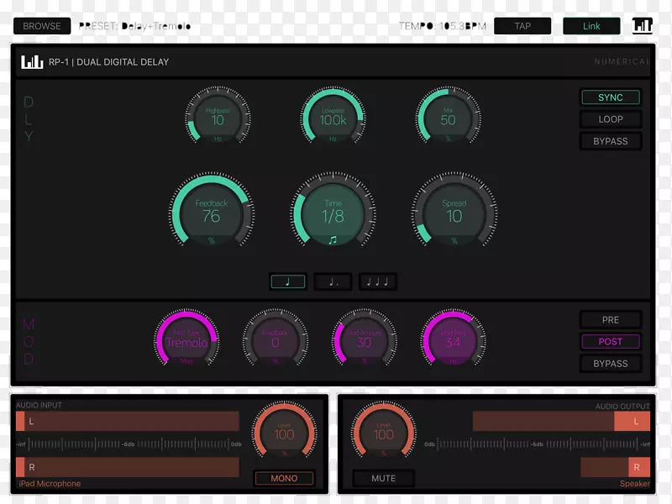Image resolution: width=672 pixels, height=504 pixels.
Task: Toggle BYPASS for the delay section
Action: click(x=611, y=141)
